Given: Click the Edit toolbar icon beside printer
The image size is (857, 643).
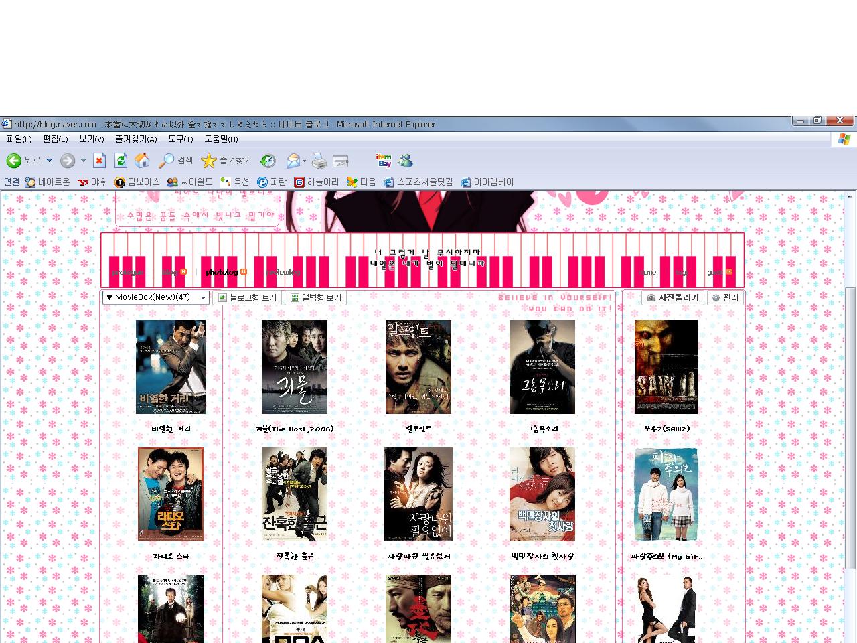Looking at the screenshot, I should click(341, 161).
